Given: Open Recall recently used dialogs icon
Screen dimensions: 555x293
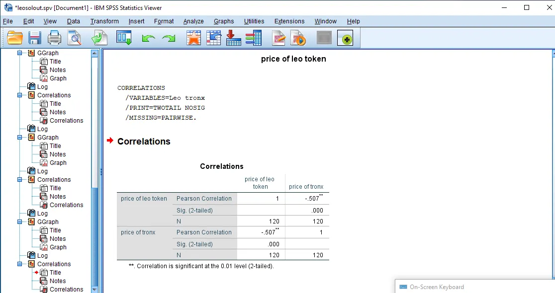Looking at the screenshot, I should pyautogui.click(x=124, y=38).
